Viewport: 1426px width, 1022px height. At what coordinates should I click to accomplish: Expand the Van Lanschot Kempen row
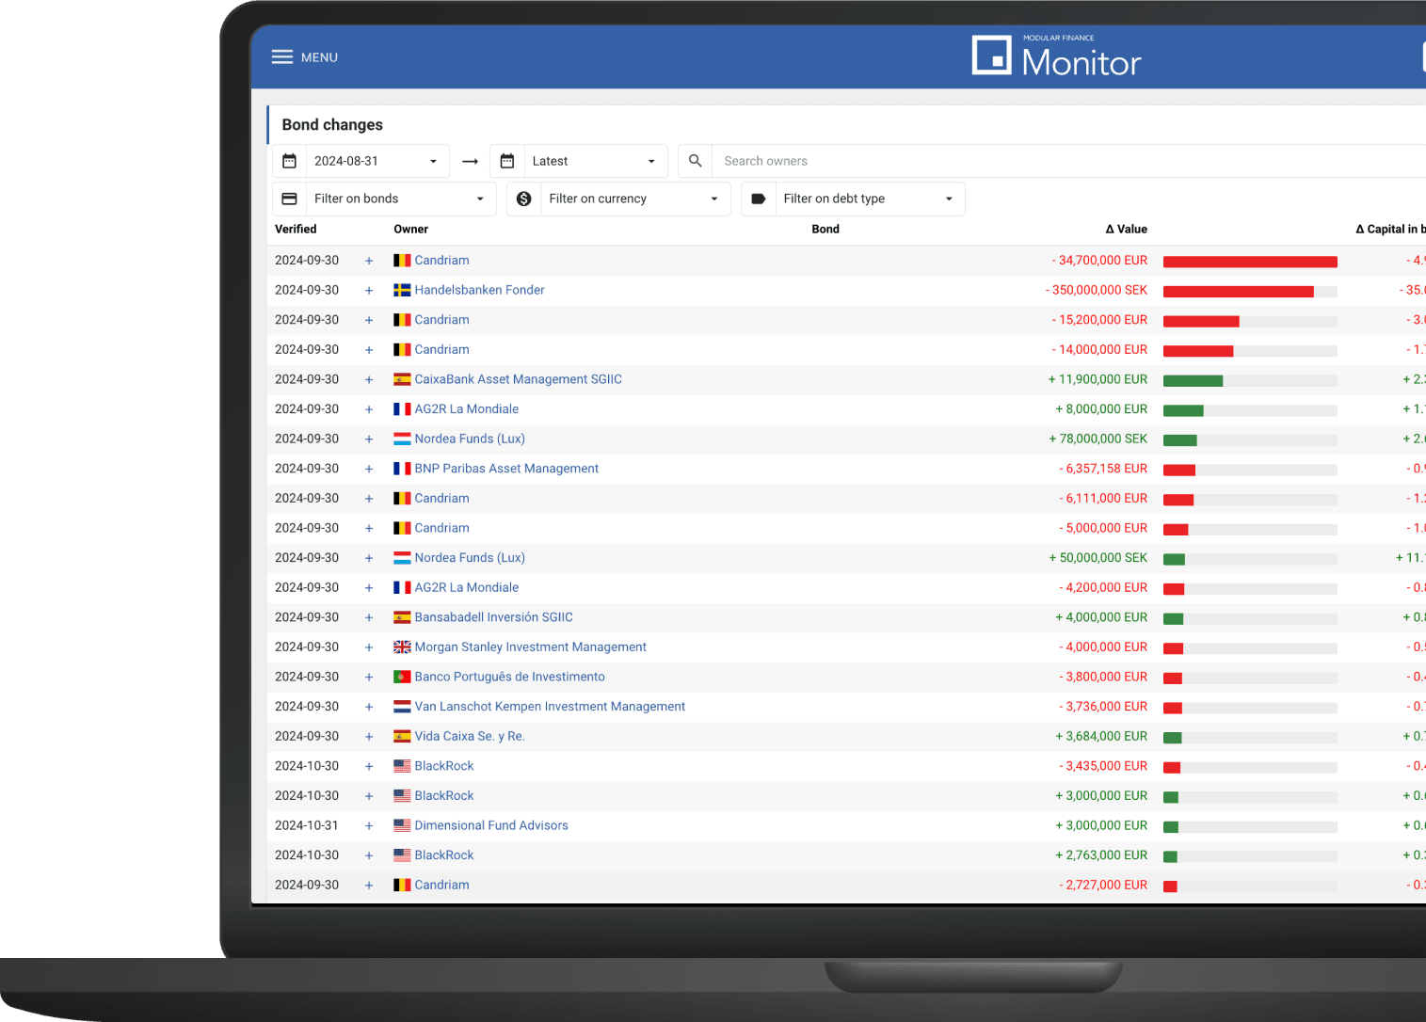pyautogui.click(x=369, y=707)
